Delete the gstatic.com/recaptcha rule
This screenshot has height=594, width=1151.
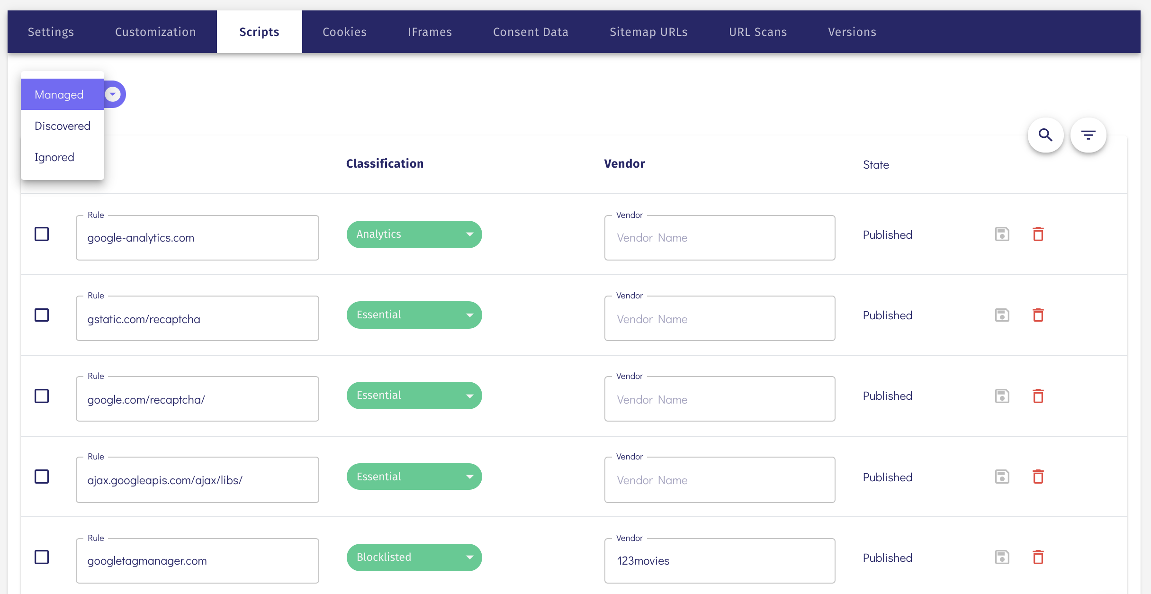pos(1038,315)
